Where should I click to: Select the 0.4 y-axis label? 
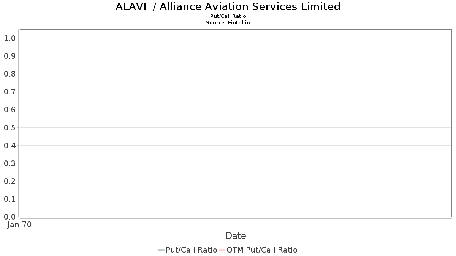pyautogui.click(x=9, y=146)
